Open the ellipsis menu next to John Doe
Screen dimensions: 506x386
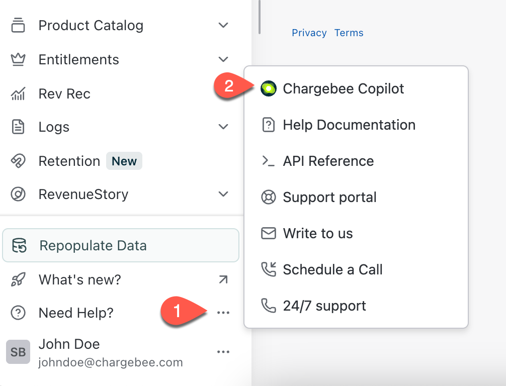tap(223, 352)
